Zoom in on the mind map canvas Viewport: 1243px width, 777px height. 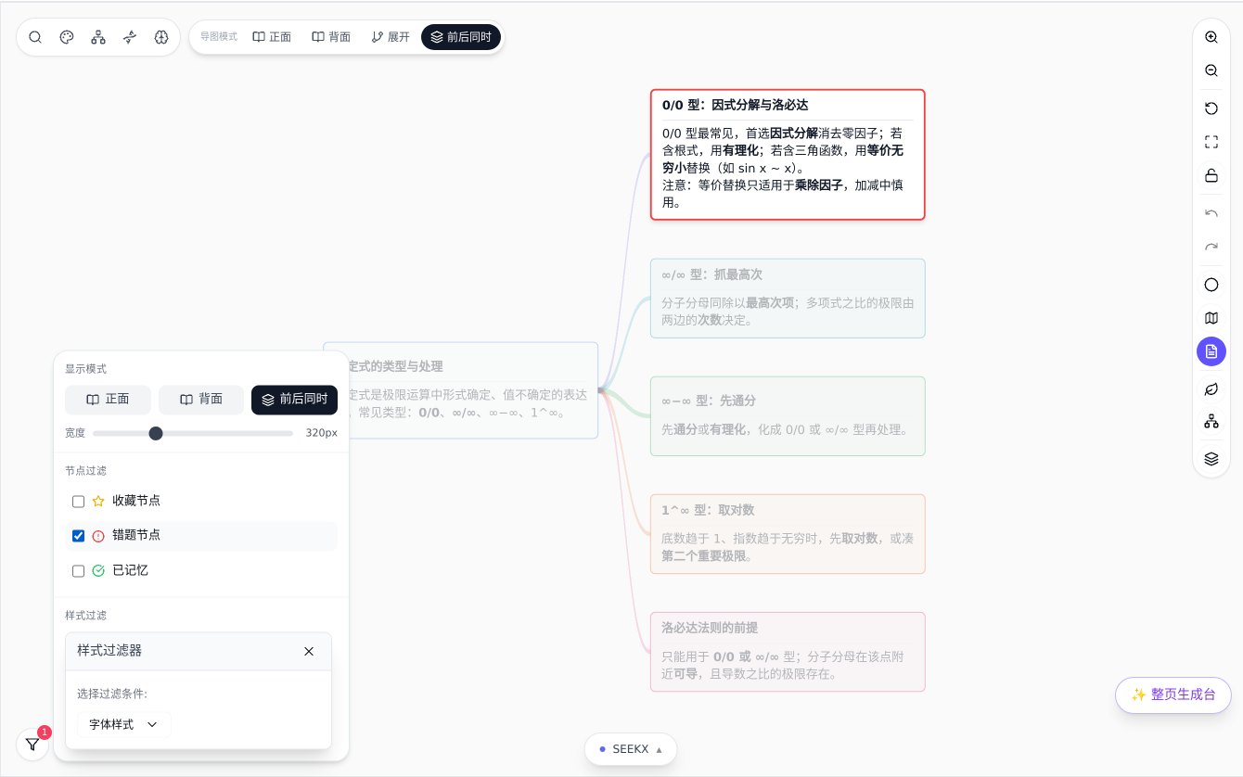coord(1211,37)
